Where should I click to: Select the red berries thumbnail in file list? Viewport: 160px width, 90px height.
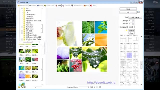pyautogui.click(x=35, y=59)
